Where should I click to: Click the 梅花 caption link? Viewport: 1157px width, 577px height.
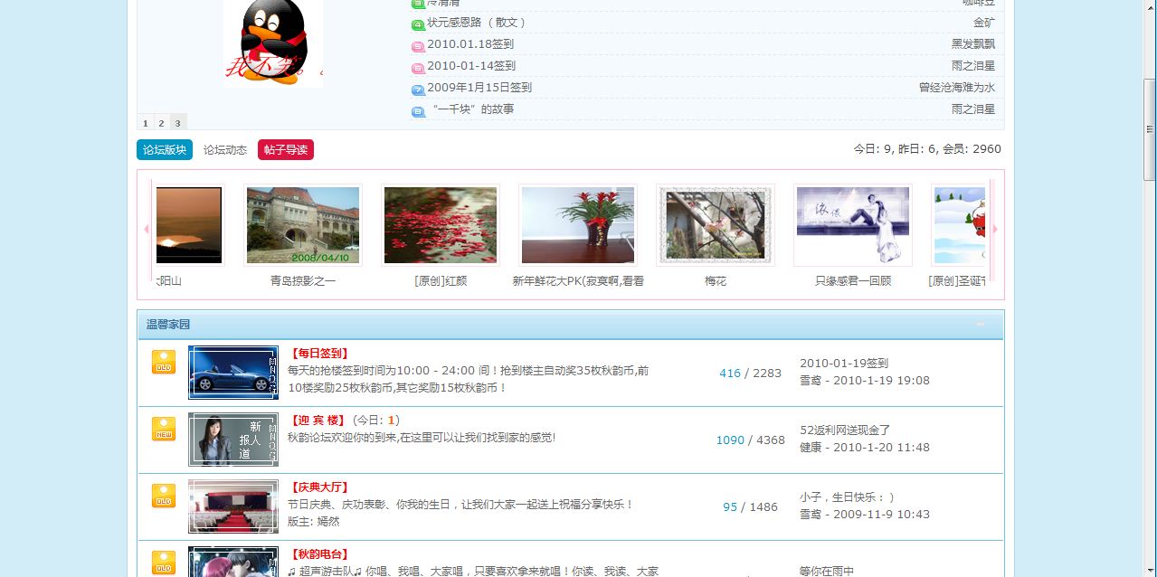click(716, 281)
